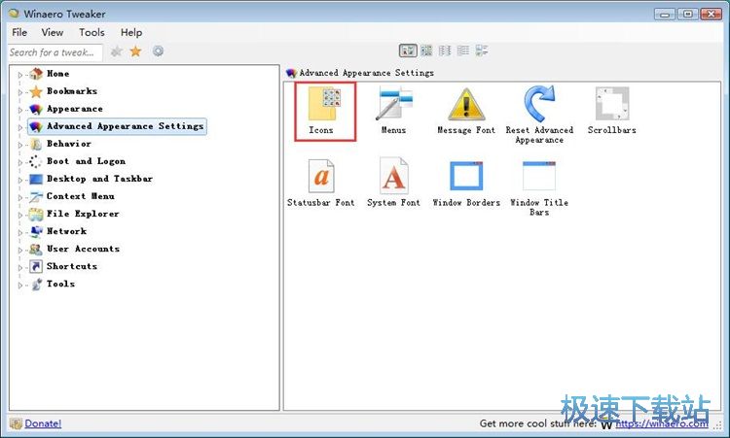The height and width of the screenshot is (438, 730).
Task: Select Advanced Appearance Settings tree item
Action: 118,126
